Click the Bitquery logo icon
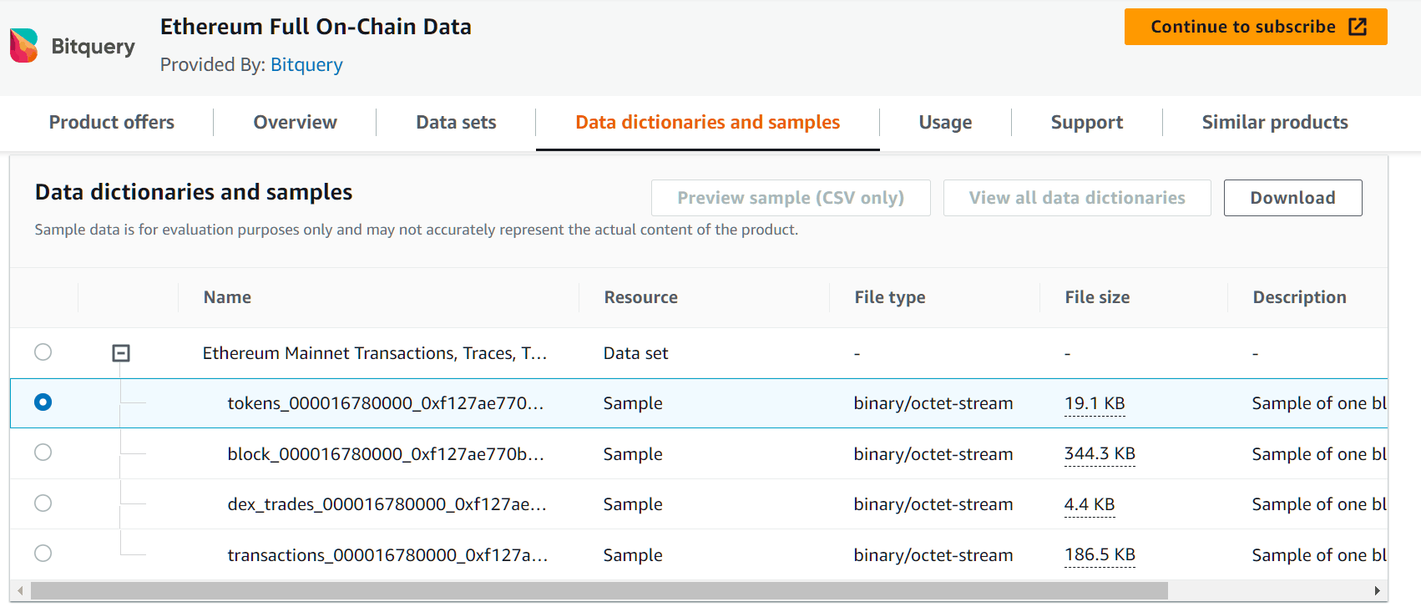 tap(24, 46)
